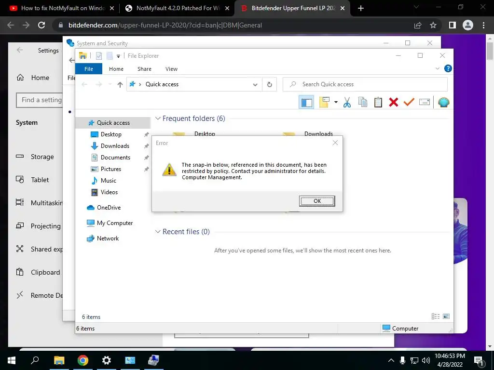494x370 pixels.
Task: Open taskbar search magnifier
Action: click(x=35, y=360)
